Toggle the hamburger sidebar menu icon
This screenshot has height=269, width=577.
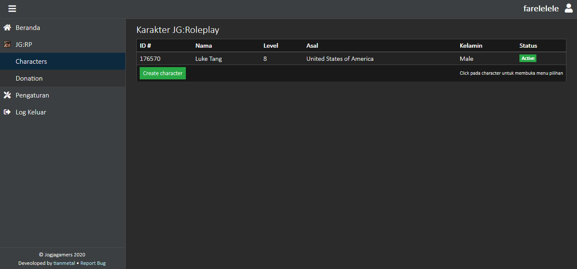point(12,9)
